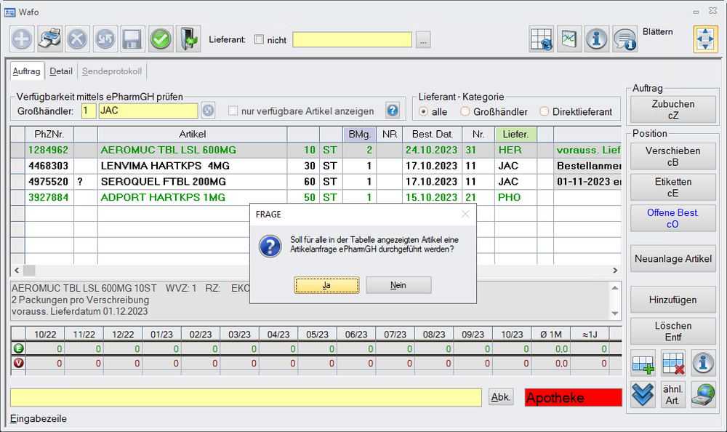This screenshot has height=432, width=727.
Task: Click the printer icon in the toolbar
Action: pos(49,39)
